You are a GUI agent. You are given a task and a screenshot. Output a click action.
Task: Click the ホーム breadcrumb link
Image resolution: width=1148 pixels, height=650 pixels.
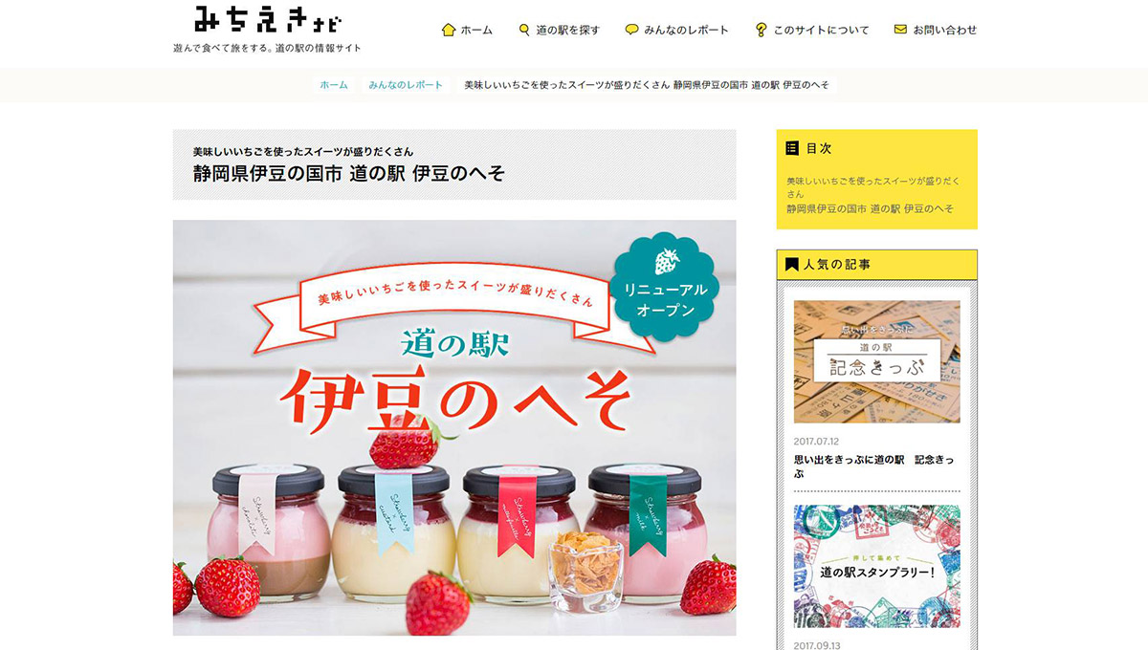334,85
